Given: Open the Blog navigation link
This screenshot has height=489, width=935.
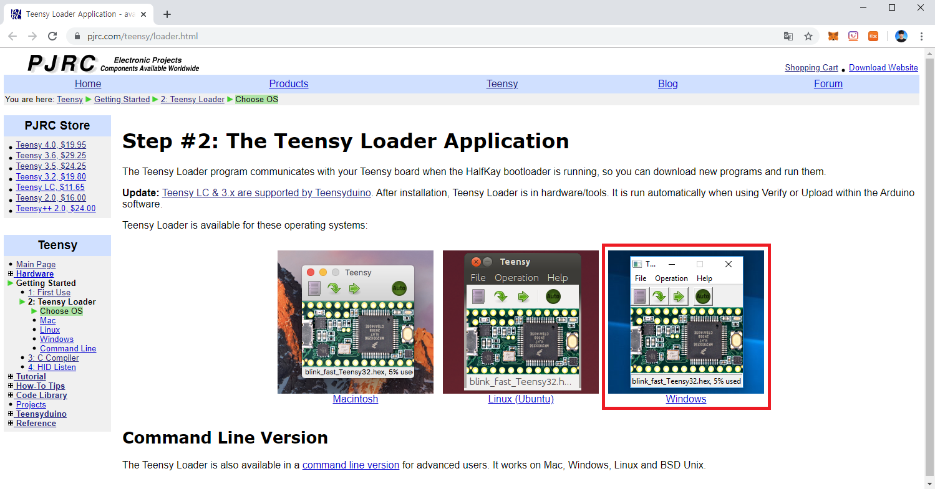Looking at the screenshot, I should 668,83.
